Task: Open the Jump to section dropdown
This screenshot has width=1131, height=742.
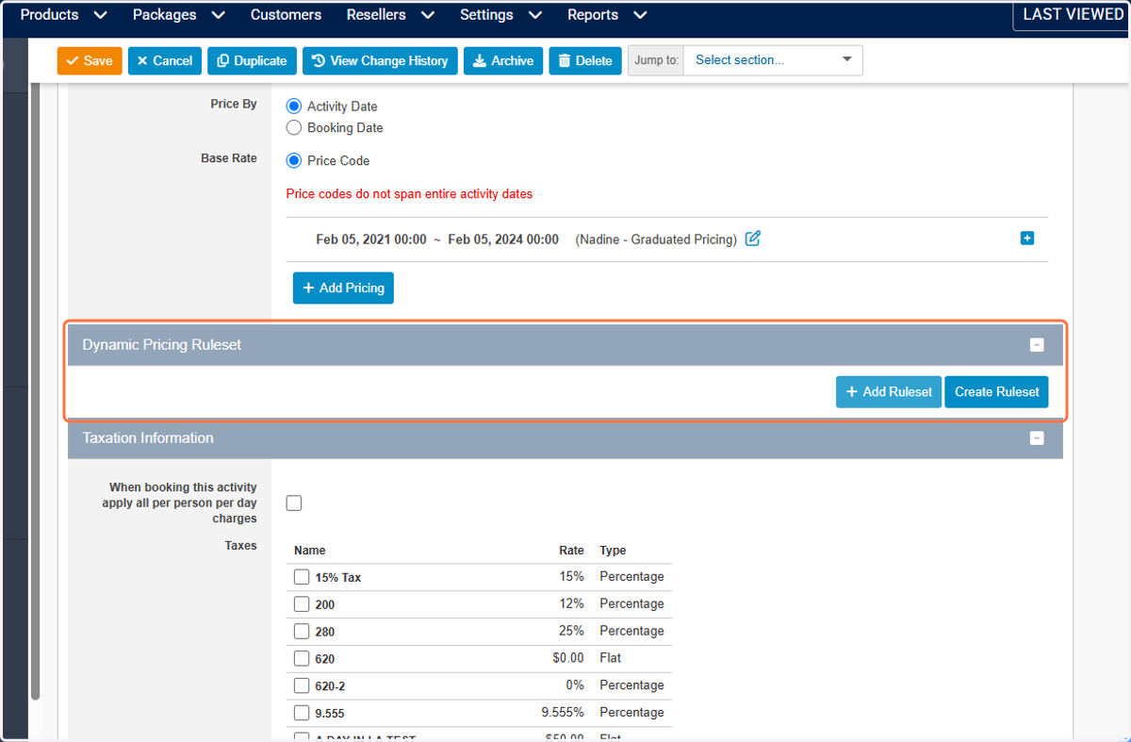Action: (x=773, y=59)
